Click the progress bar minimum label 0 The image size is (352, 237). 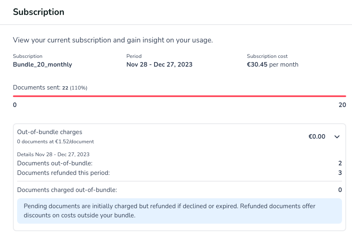pyautogui.click(x=15, y=105)
